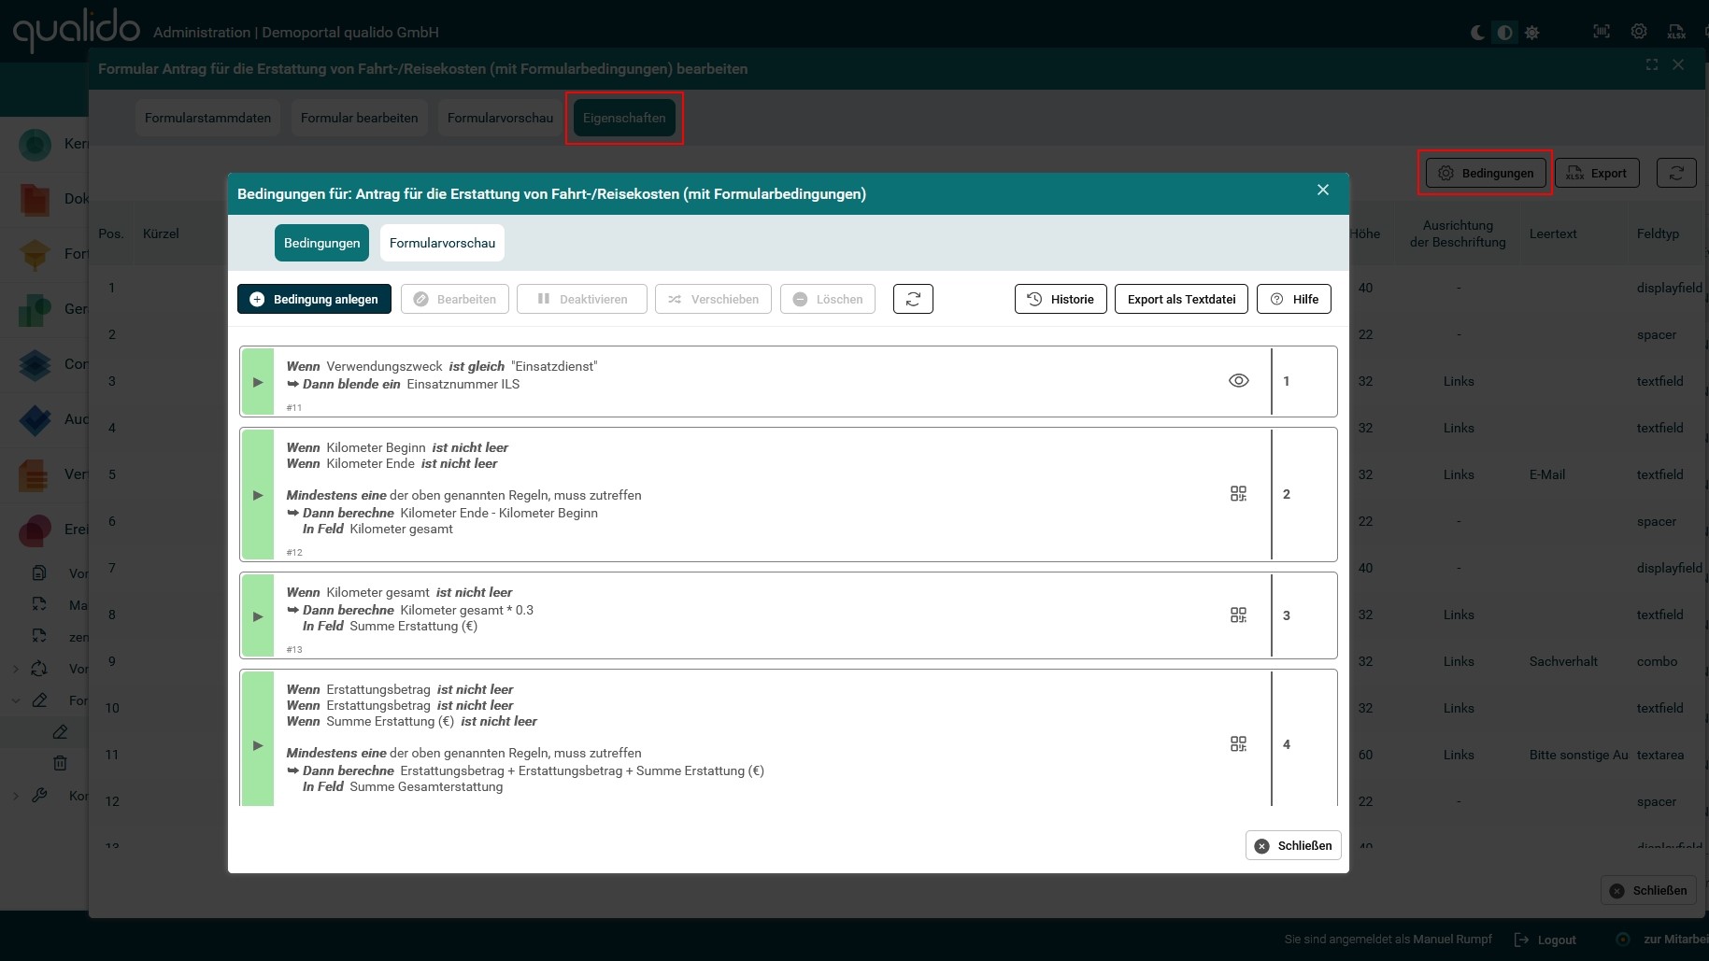Screen dimensions: 1709x961
Task: Click Export als Textdatei
Action: coord(1181,299)
